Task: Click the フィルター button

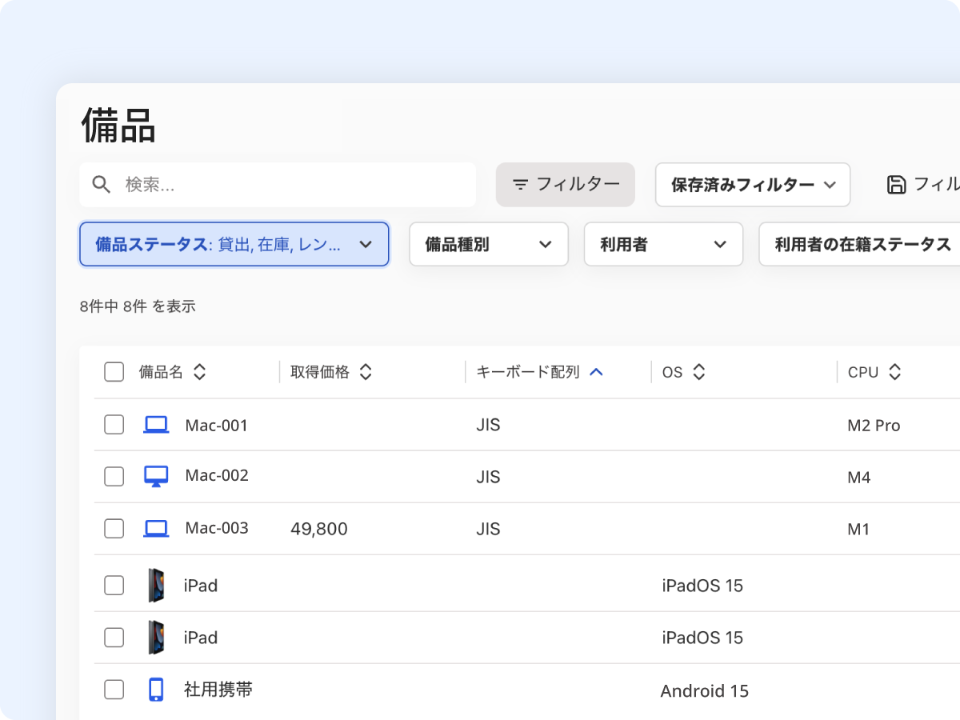Action: pyautogui.click(x=565, y=185)
